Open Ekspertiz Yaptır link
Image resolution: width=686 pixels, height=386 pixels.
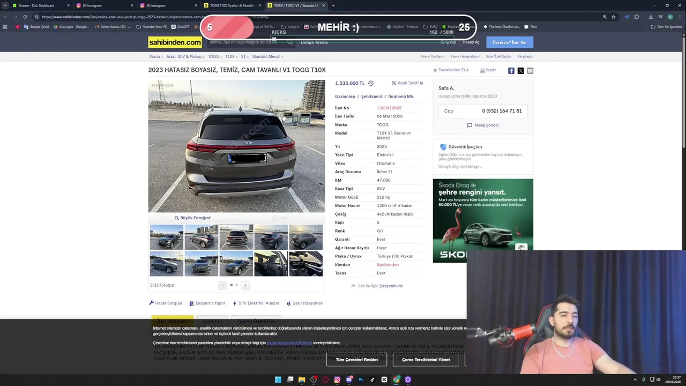[207, 303]
